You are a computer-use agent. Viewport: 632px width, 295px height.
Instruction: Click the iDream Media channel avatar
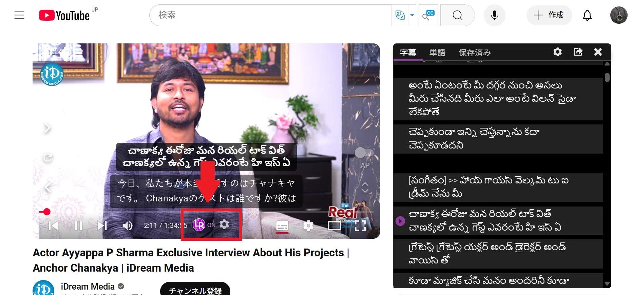pyautogui.click(x=43, y=288)
